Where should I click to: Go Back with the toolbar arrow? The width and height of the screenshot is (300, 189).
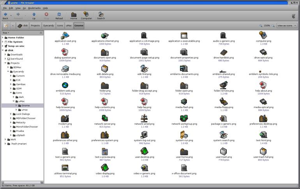(5, 16)
